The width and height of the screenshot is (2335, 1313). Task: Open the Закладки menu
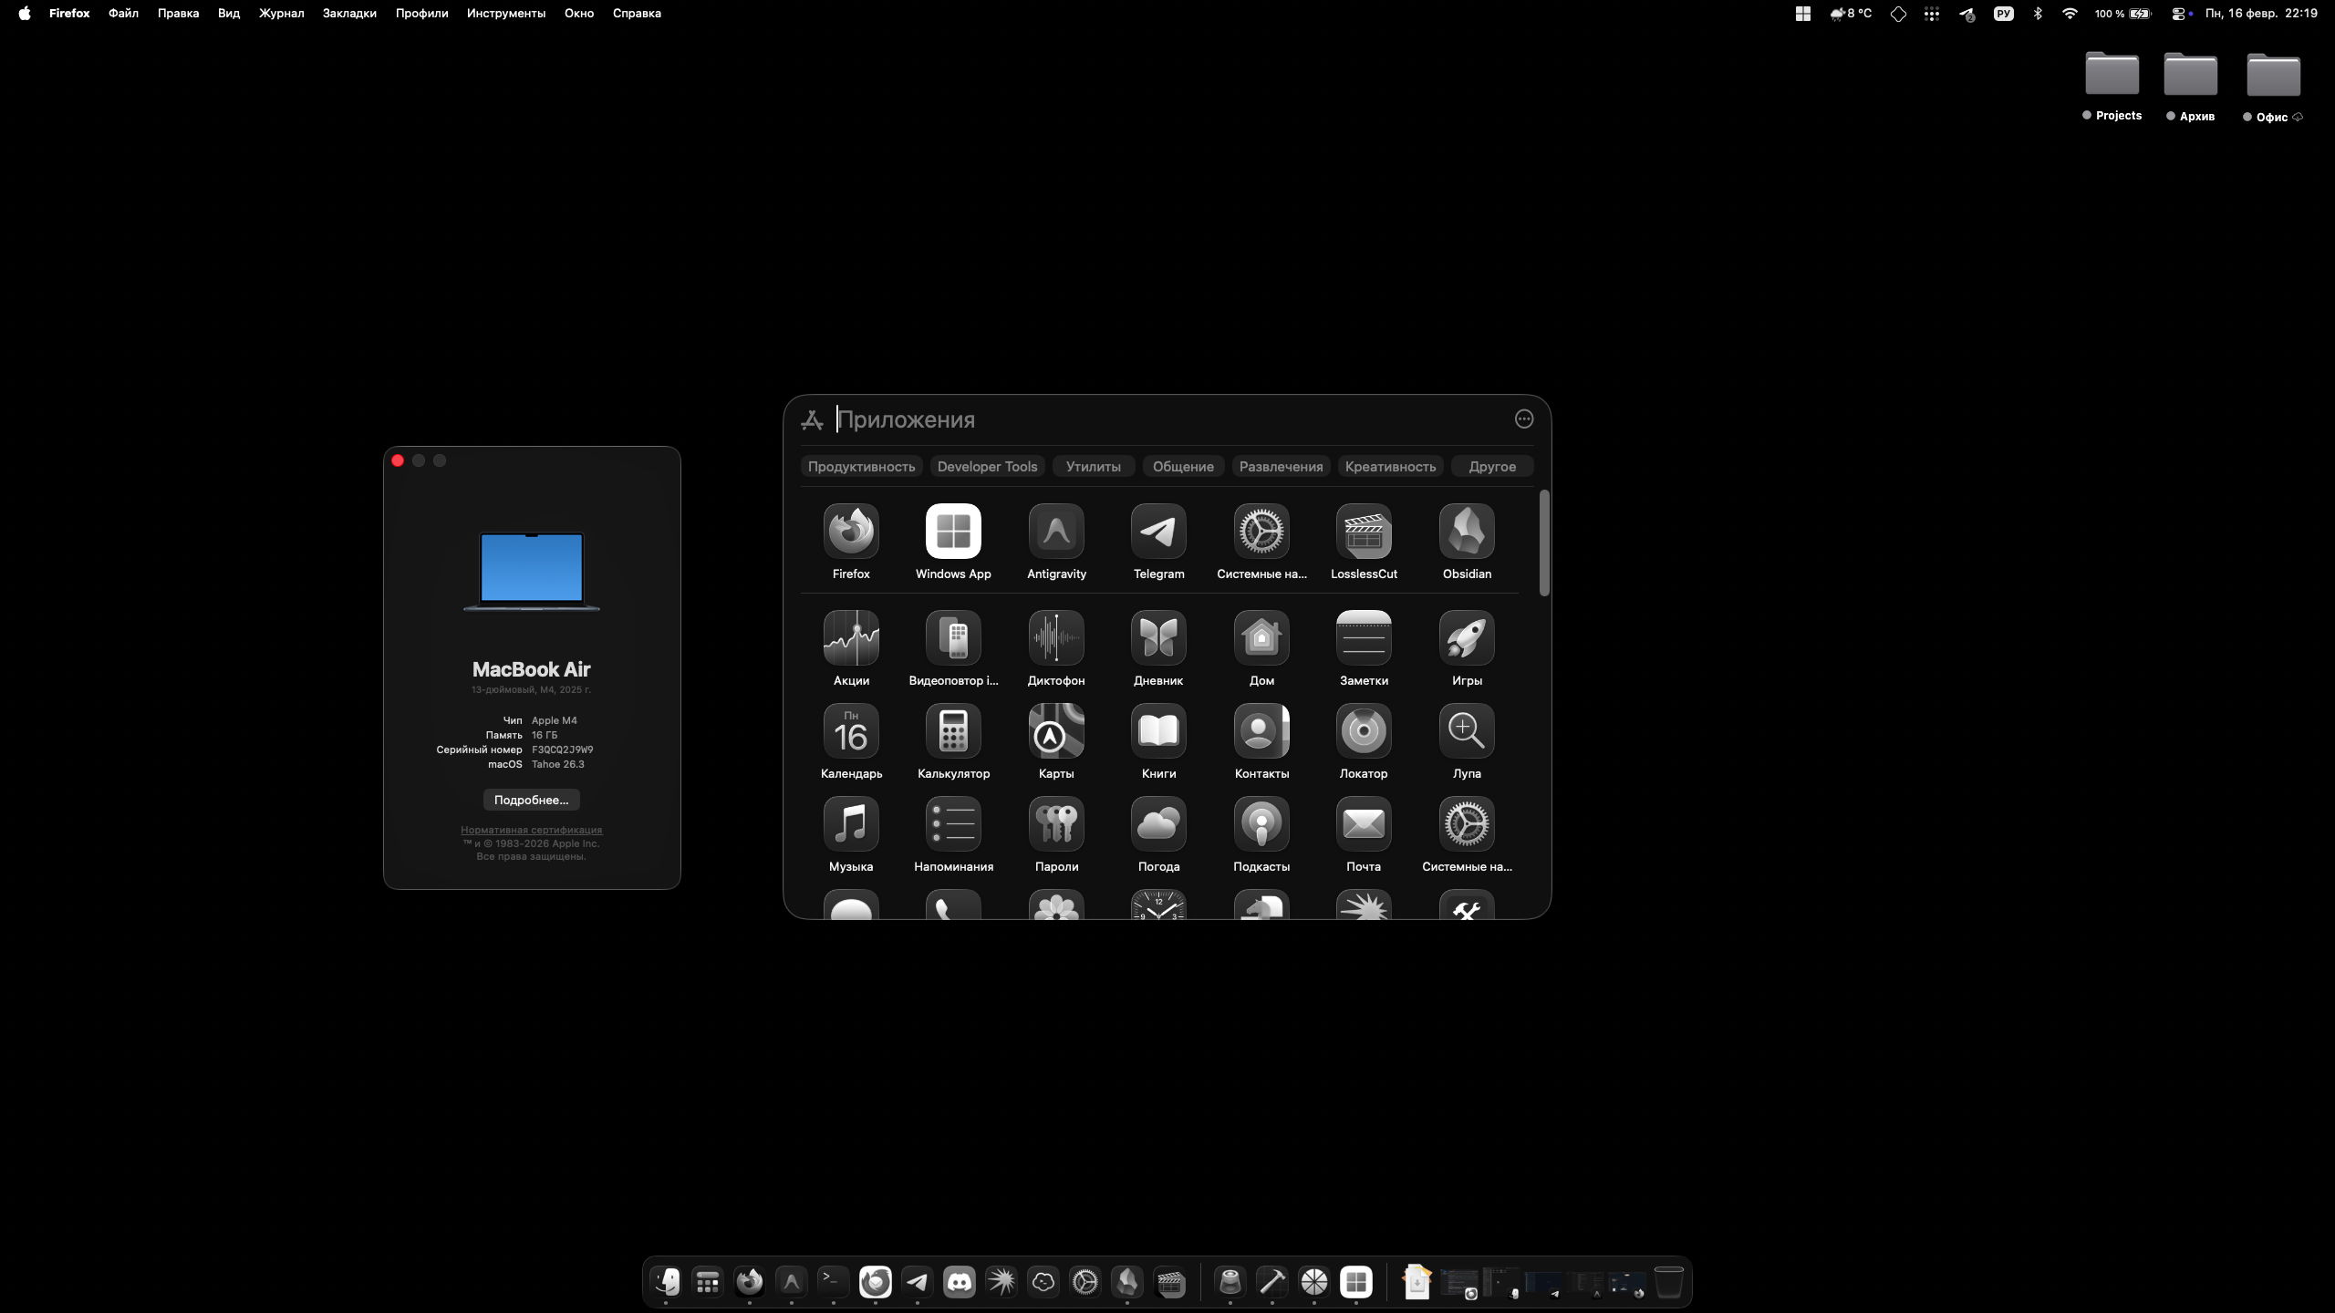(x=349, y=14)
